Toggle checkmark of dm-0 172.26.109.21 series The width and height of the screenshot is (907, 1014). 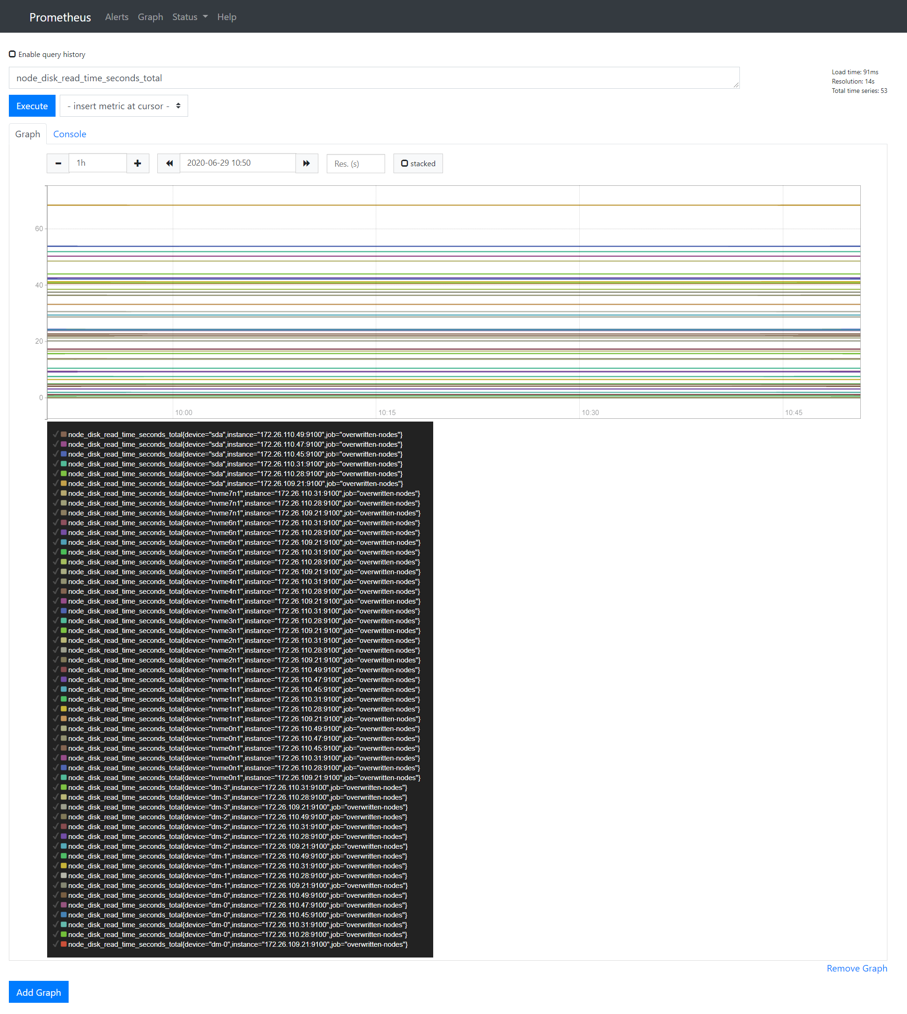56,944
